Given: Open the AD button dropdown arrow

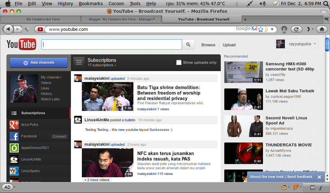Looking at the screenshot, I should click(15, 187).
